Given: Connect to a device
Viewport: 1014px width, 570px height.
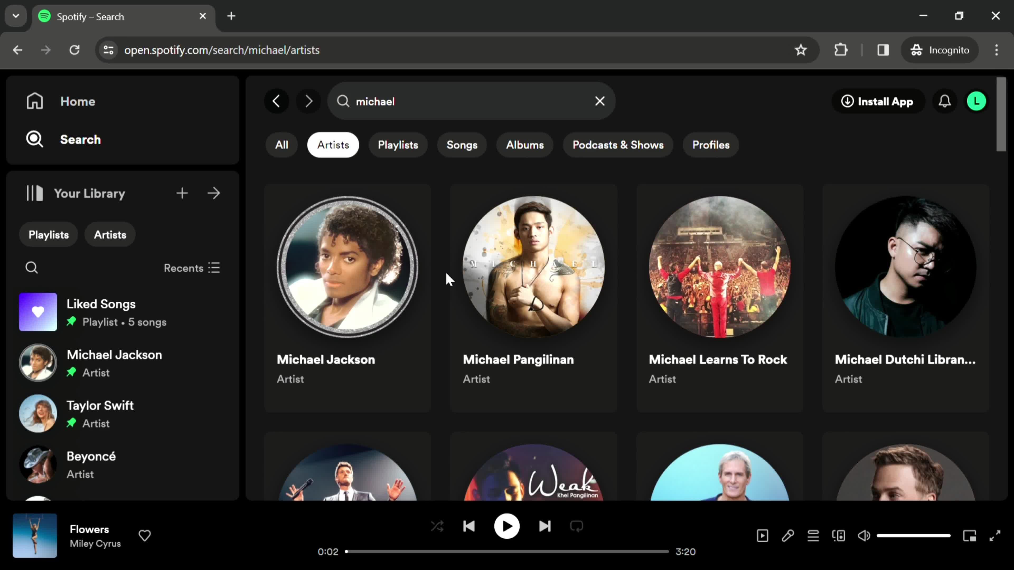Looking at the screenshot, I should pos(838,535).
